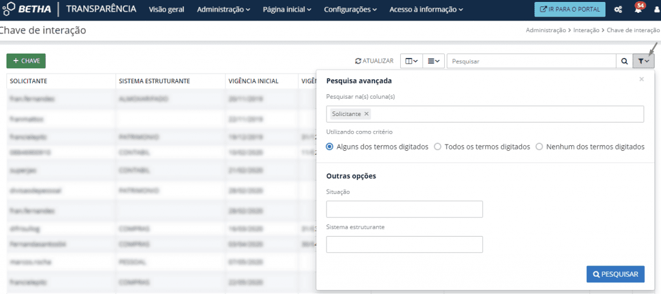
Task: Click the Sistema estruturante field
Action: click(404, 244)
